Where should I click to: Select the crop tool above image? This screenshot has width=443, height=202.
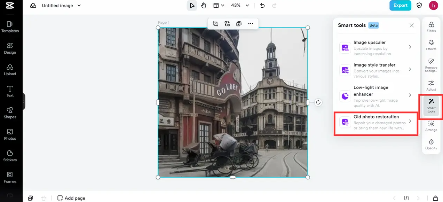point(215,24)
